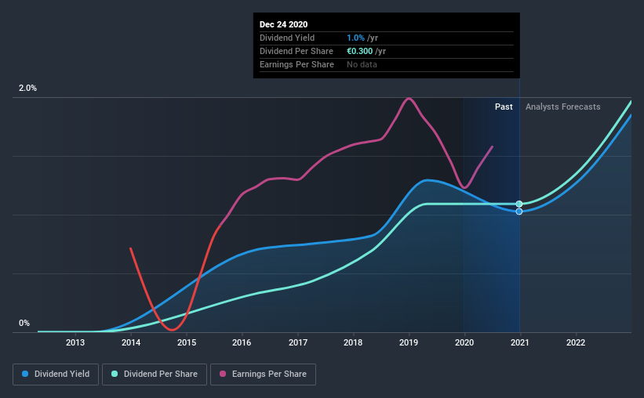Click the 2014 x-axis label
The height and width of the screenshot is (398, 644).
[131, 342]
